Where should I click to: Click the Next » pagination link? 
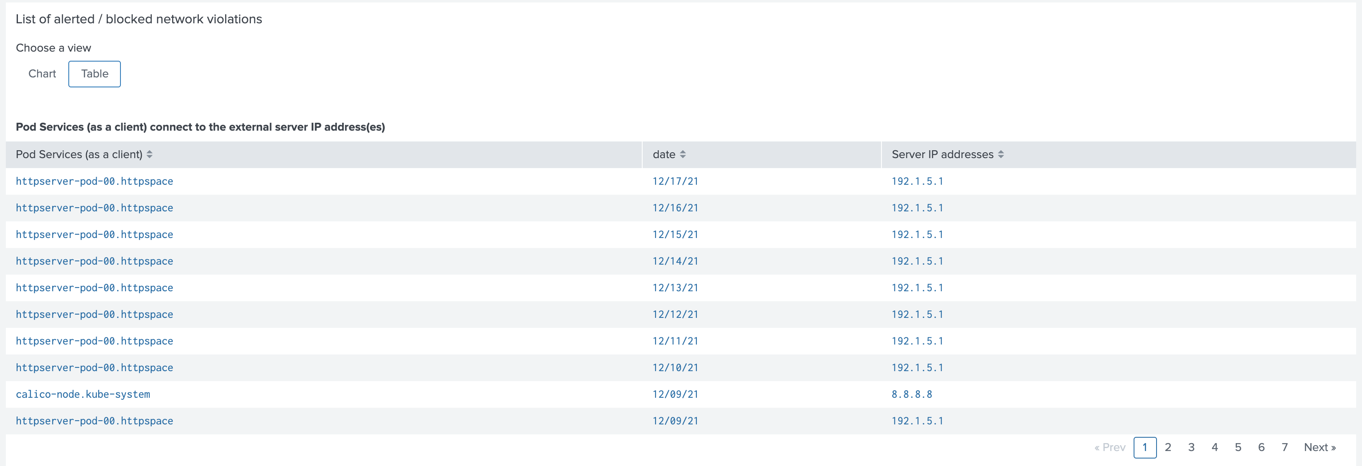[1320, 447]
